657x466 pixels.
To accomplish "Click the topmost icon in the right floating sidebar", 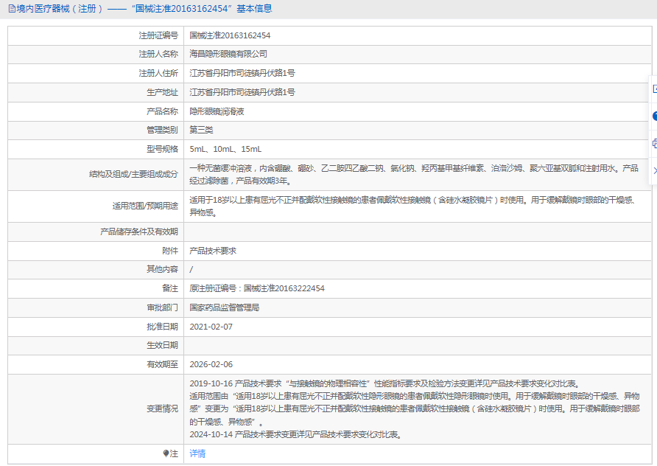I will [x=654, y=88].
